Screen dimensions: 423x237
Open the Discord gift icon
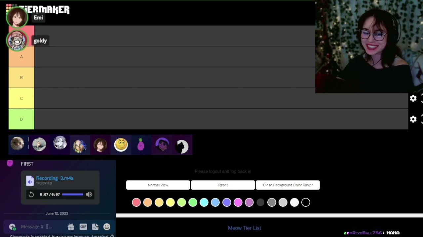coord(71,226)
